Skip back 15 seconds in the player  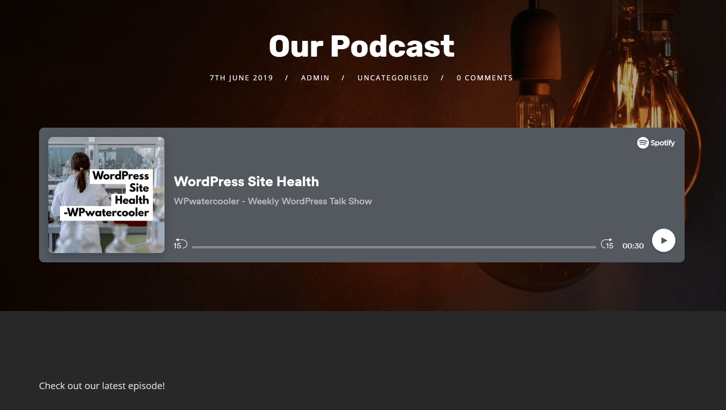(180, 244)
